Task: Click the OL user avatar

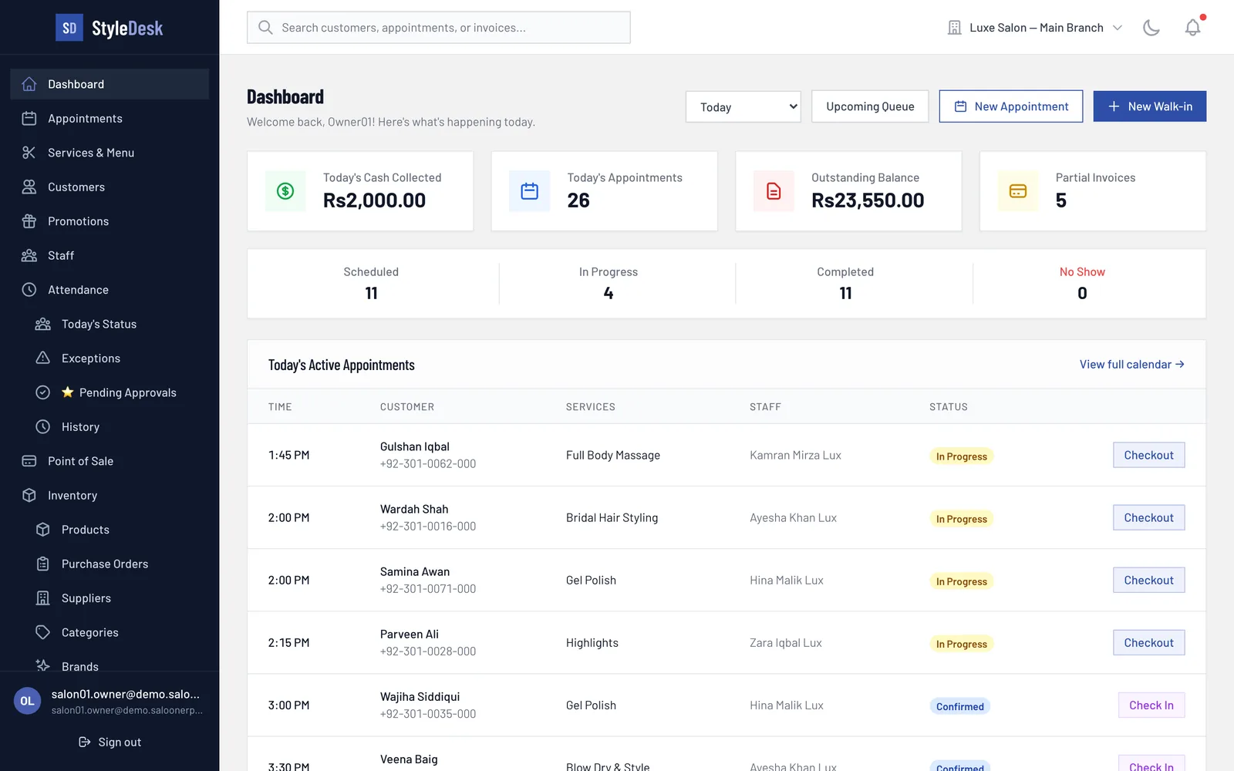Action: click(27, 701)
